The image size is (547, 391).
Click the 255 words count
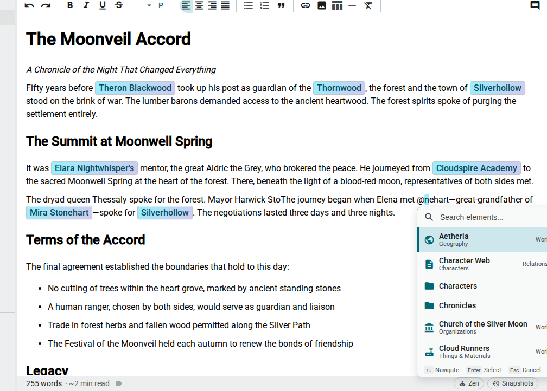tap(43, 383)
